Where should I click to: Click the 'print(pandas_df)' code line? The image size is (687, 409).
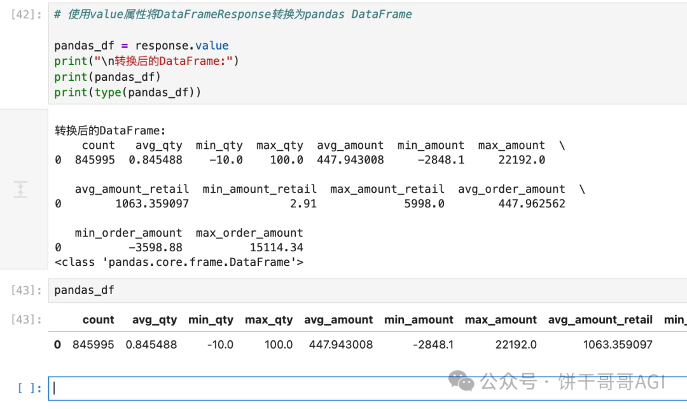(x=108, y=76)
